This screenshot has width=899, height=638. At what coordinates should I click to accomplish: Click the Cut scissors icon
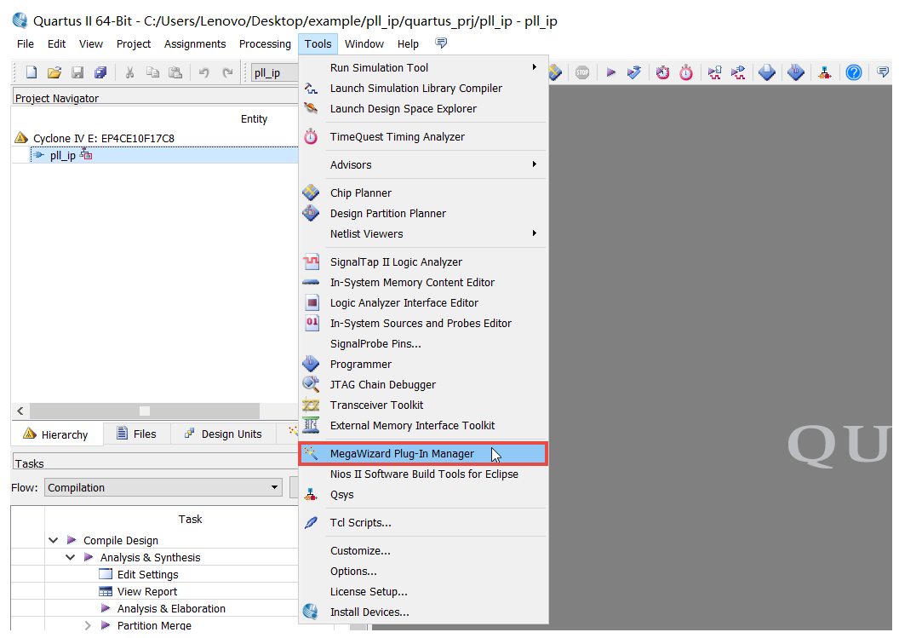[x=129, y=72]
